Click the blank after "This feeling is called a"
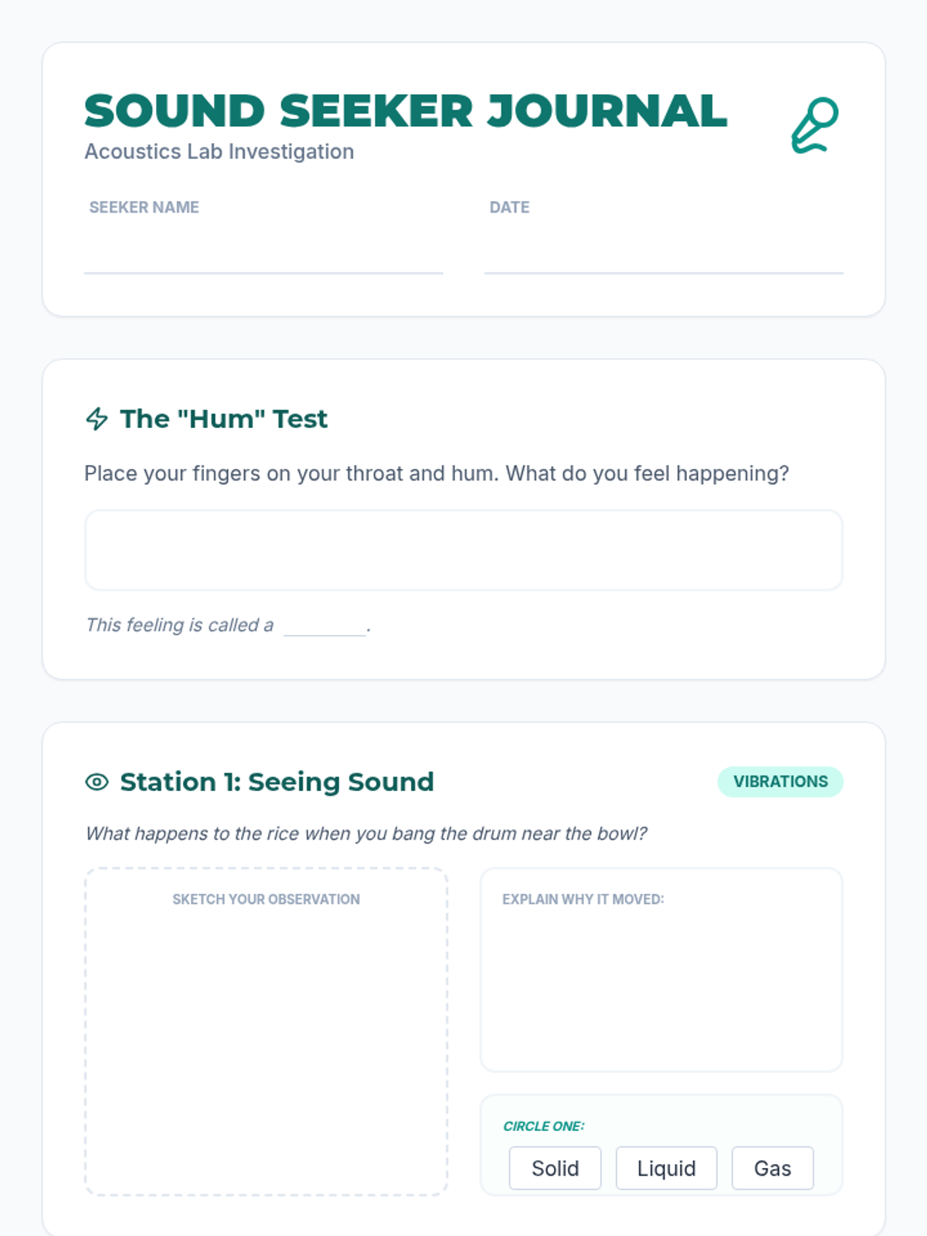The height and width of the screenshot is (1236, 927). pos(324,626)
